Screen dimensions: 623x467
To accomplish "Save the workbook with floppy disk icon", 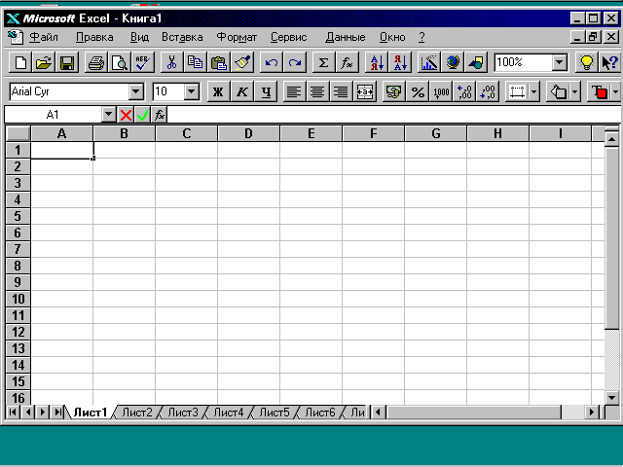I will (67, 62).
